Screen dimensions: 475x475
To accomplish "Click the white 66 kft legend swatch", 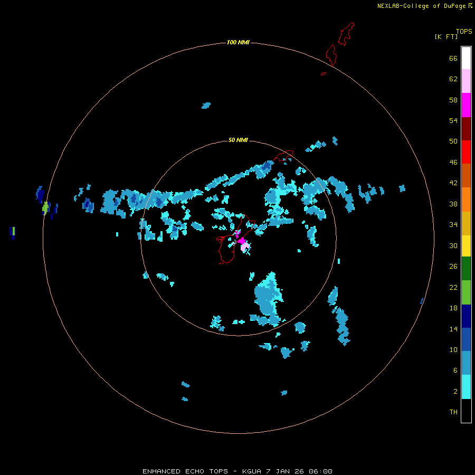I will tap(466, 58).
